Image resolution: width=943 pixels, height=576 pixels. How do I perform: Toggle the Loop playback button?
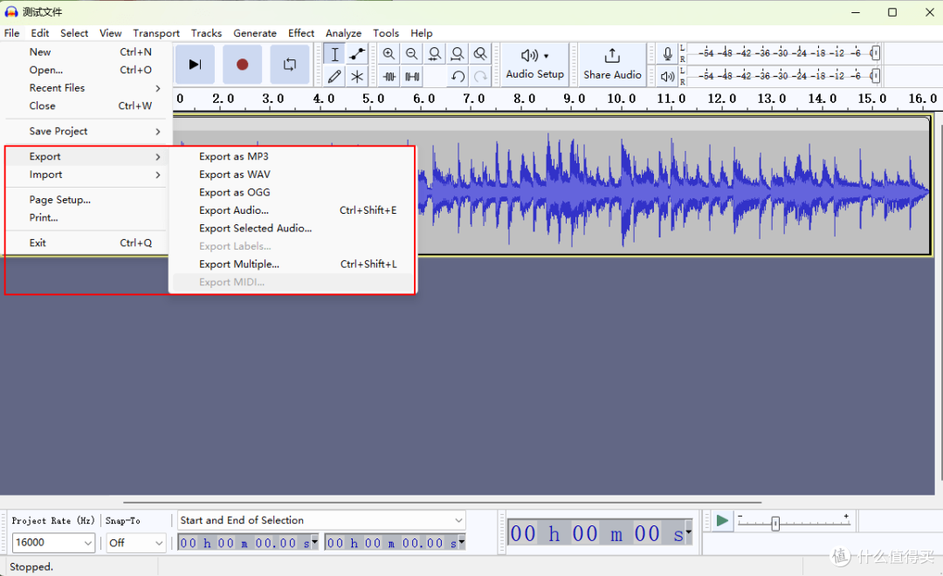click(290, 65)
